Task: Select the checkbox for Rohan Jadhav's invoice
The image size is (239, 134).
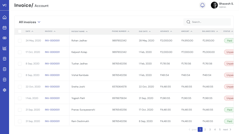Action: 20,41
